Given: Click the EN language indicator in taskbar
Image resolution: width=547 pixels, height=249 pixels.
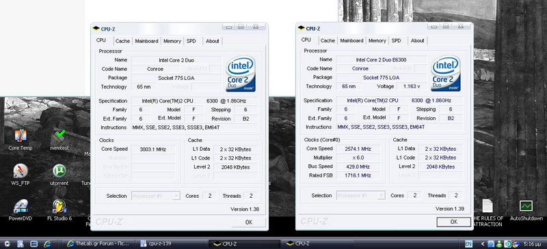Looking at the screenshot, I should pos(469,244).
